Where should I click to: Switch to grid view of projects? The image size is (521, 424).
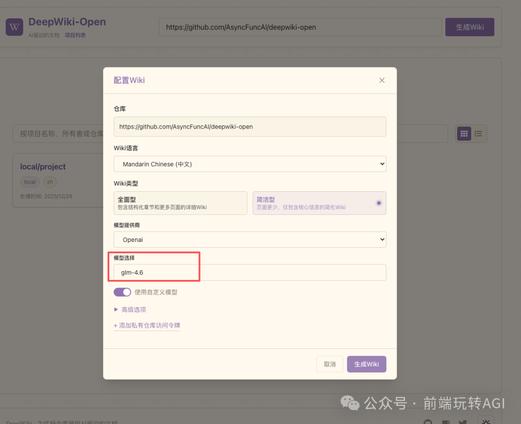(x=464, y=133)
